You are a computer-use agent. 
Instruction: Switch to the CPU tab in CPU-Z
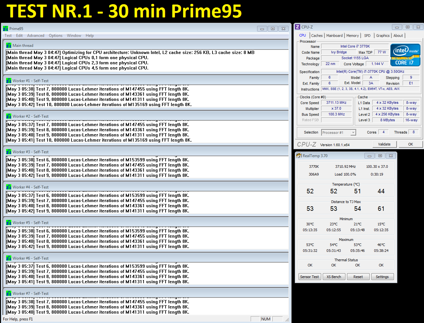302,36
